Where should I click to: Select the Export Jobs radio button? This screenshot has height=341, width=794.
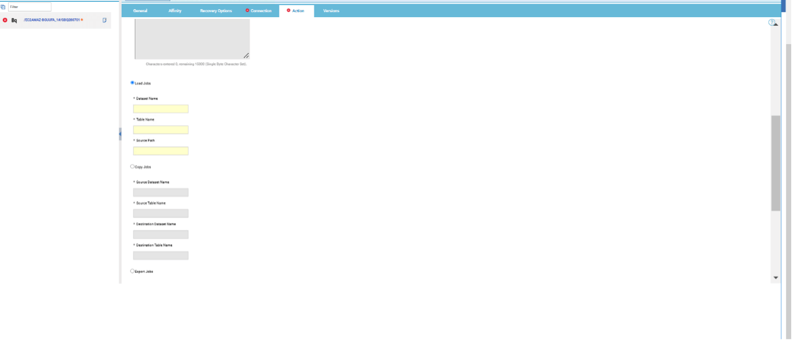point(133,271)
